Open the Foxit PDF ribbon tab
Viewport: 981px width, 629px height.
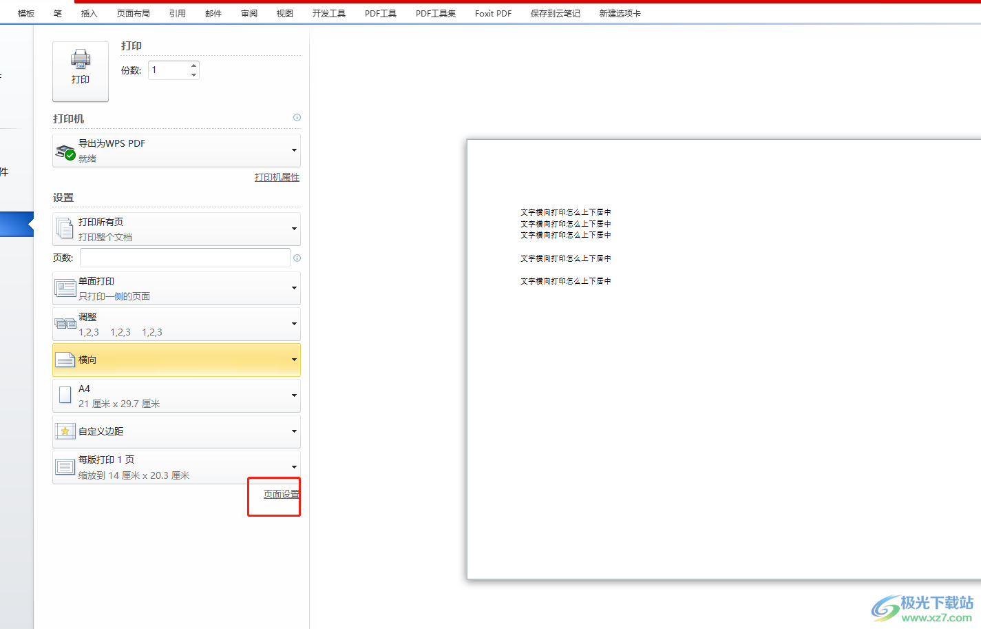[494, 14]
